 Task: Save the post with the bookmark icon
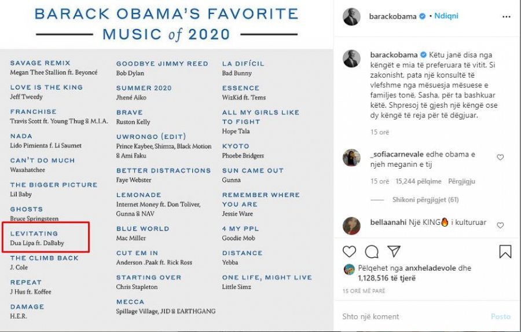(505, 251)
